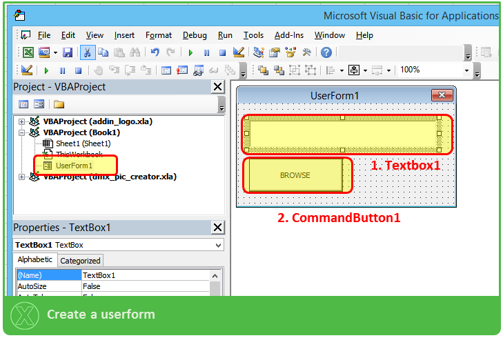Screen dimensions: 503x338
Task: Click the Quick Watch glasses icon
Action: coord(214,70)
